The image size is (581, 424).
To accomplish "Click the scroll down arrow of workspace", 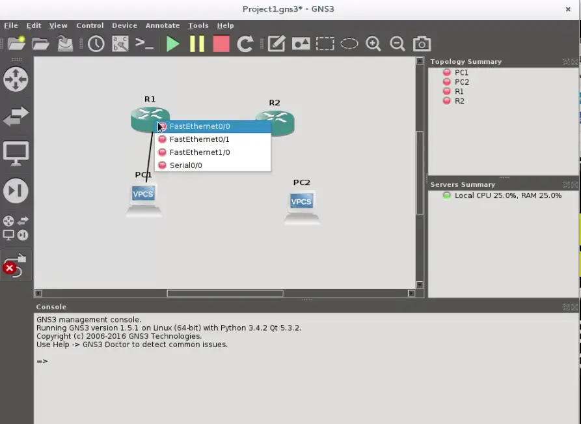I will [x=420, y=285].
